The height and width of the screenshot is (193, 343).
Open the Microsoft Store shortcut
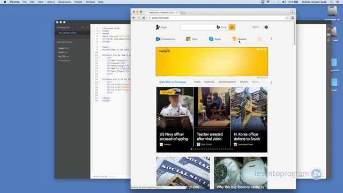[192, 39]
